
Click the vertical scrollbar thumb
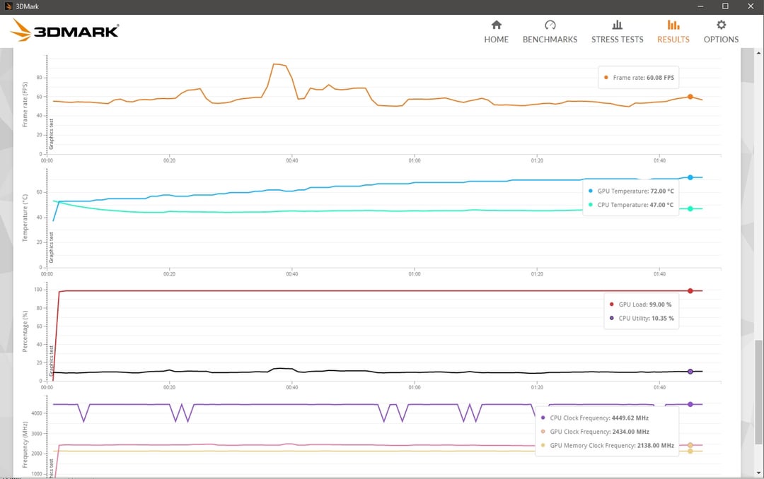(758, 392)
